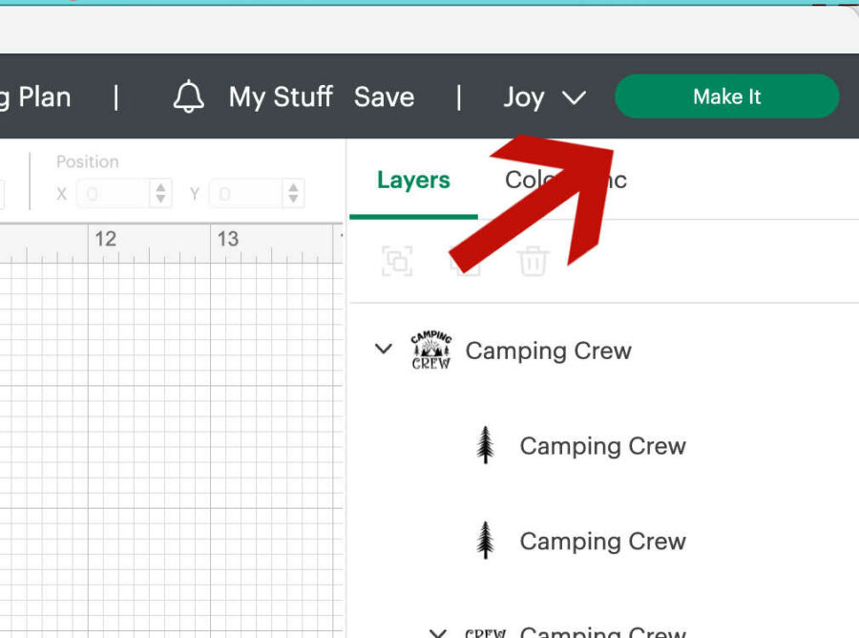Click the Y position input field
The width and height of the screenshot is (859, 638).
click(244, 194)
